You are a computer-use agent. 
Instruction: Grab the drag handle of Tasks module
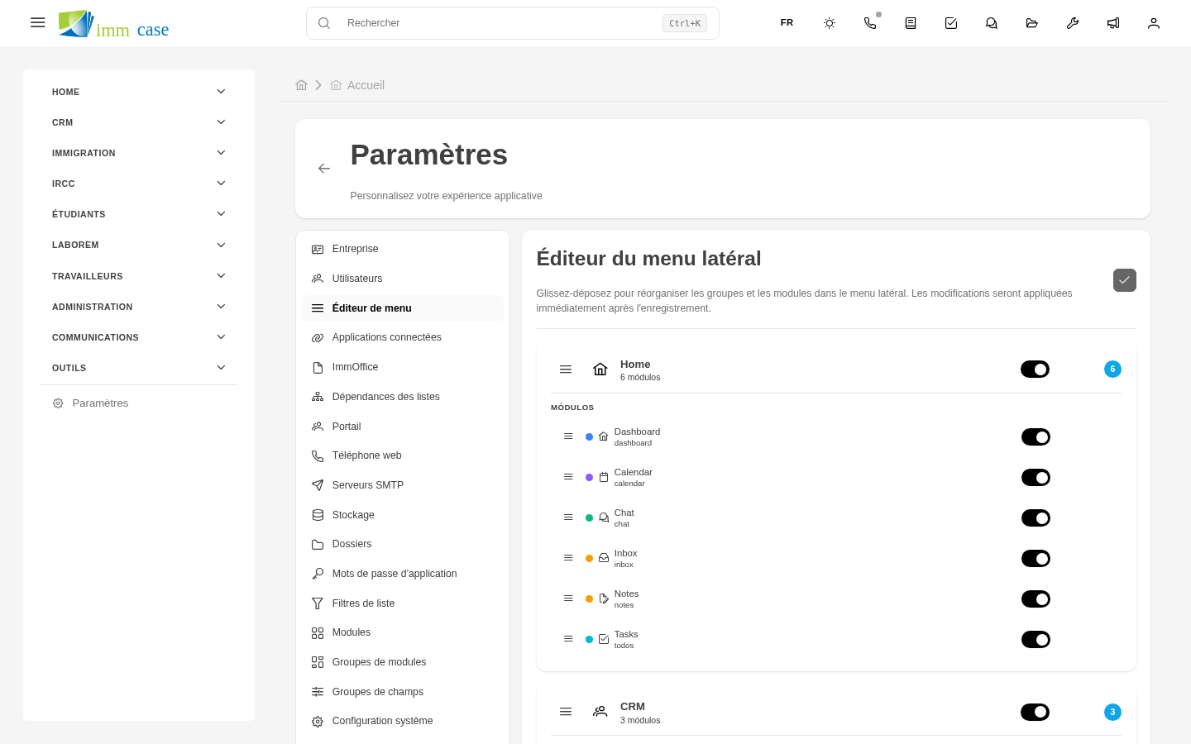[x=568, y=639]
